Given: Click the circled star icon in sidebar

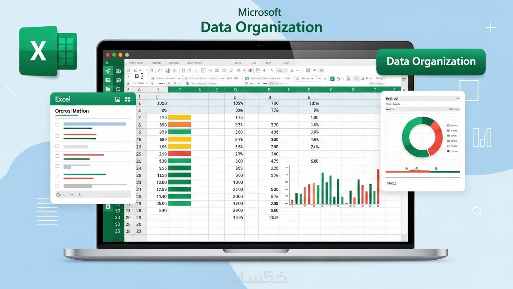Looking at the screenshot, I should pos(118,80).
